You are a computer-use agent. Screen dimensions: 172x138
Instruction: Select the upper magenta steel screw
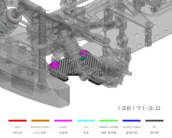tap(84, 53)
